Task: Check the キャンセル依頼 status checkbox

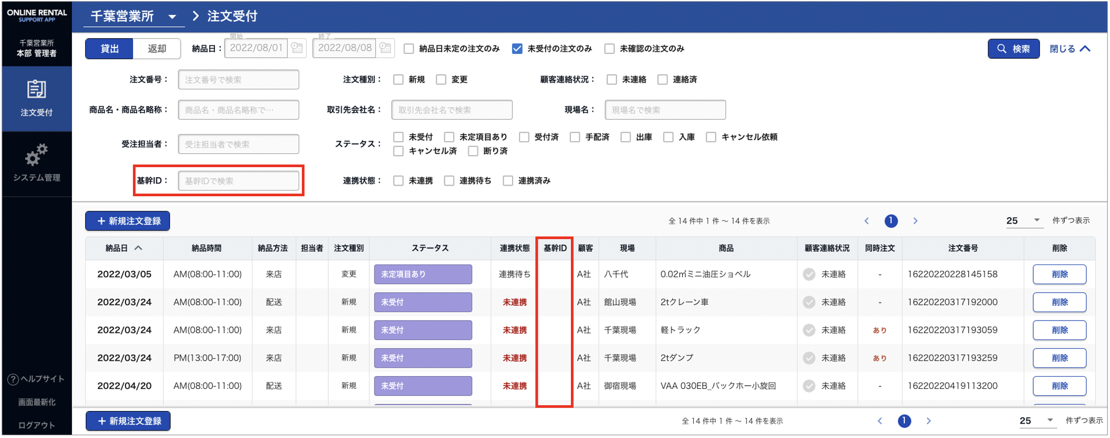Action: [711, 137]
